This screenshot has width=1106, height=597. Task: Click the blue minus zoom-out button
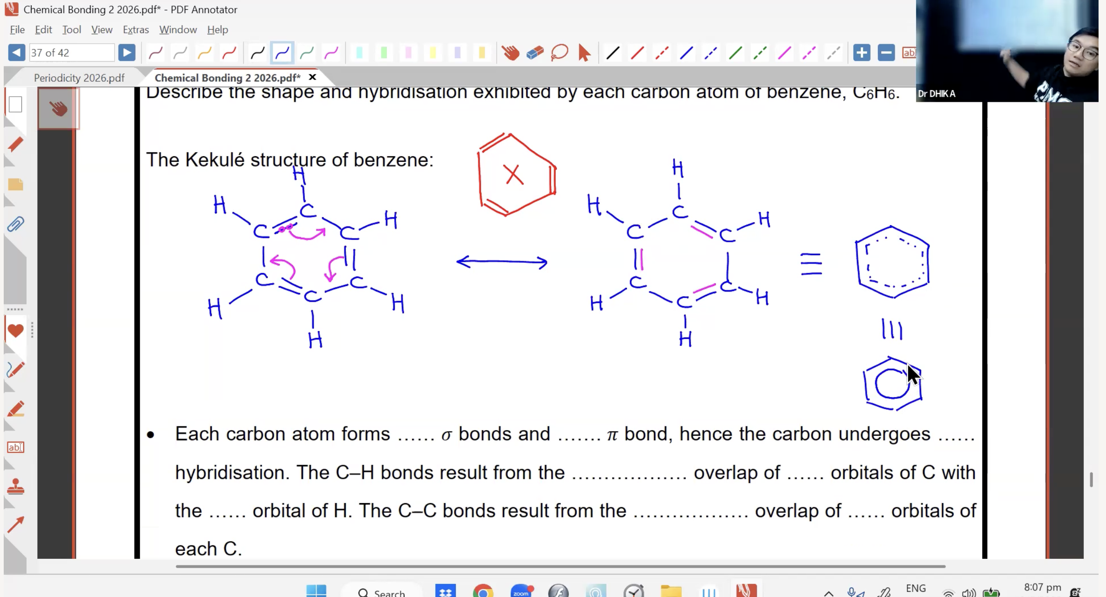886,53
